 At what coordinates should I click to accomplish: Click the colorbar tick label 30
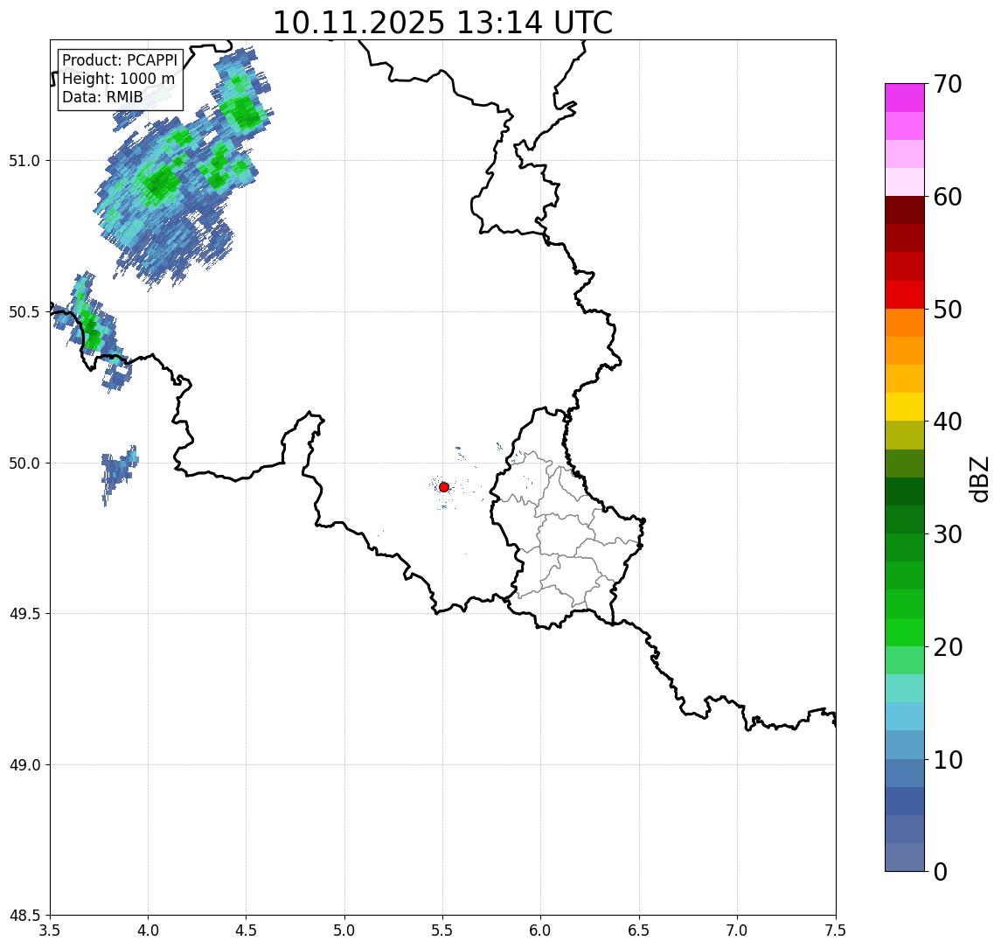point(948,534)
